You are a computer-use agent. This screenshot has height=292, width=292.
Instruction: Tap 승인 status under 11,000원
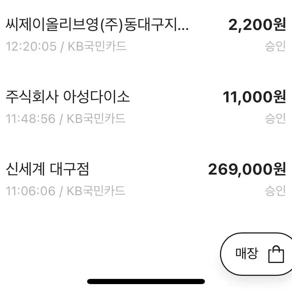pyautogui.click(x=275, y=118)
